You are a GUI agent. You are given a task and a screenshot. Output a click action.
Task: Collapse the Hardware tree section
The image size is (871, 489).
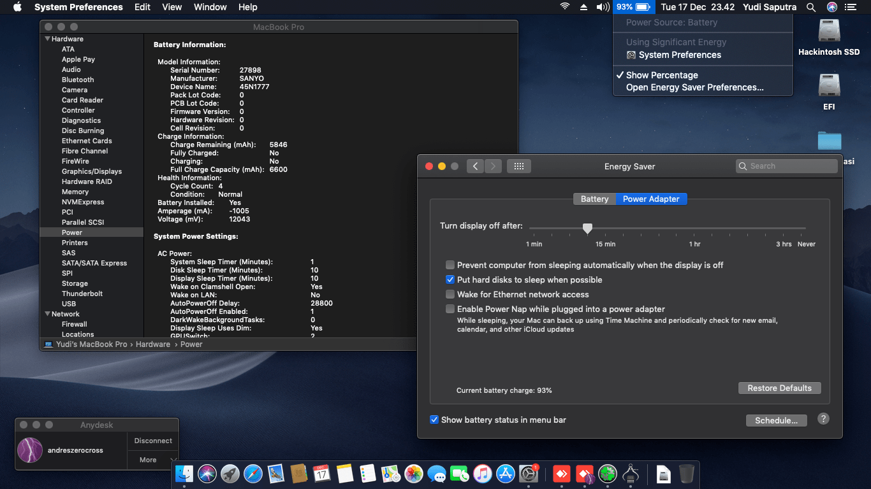coord(47,39)
